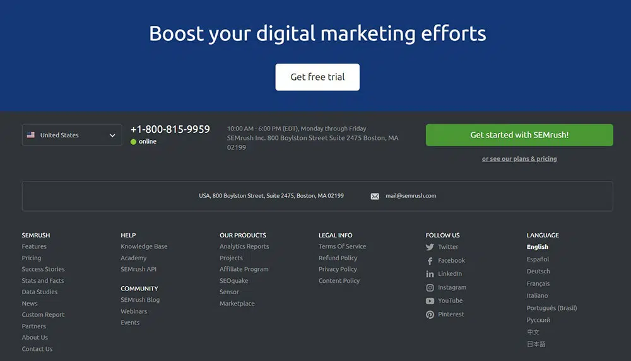Open the Knowledge Base help link
The height and width of the screenshot is (361, 631).
[x=144, y=246]
